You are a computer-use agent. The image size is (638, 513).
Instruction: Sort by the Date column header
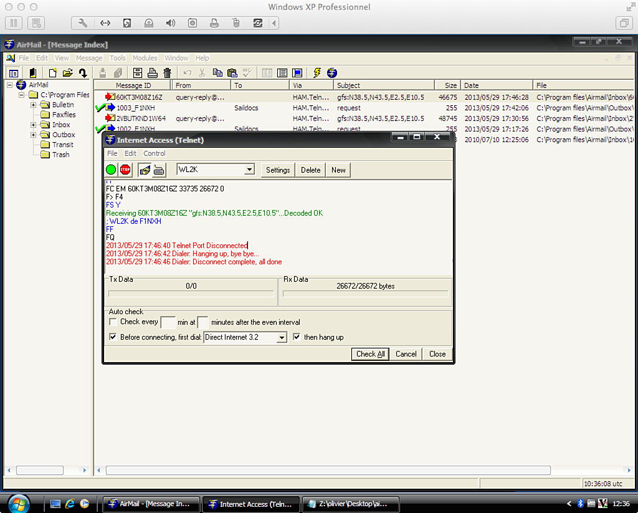(x=497, y=85)
